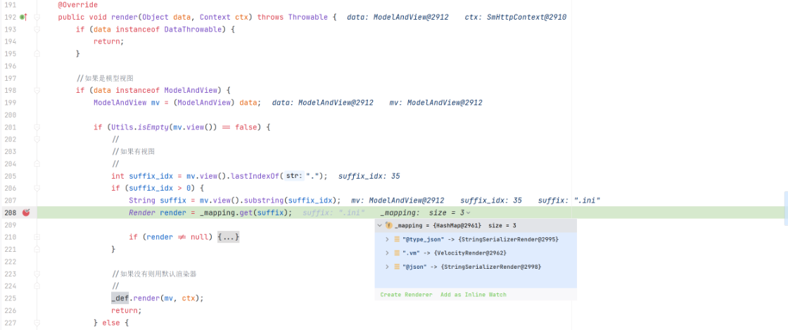Expand the folded {...} block on line 210

(228, 236)
